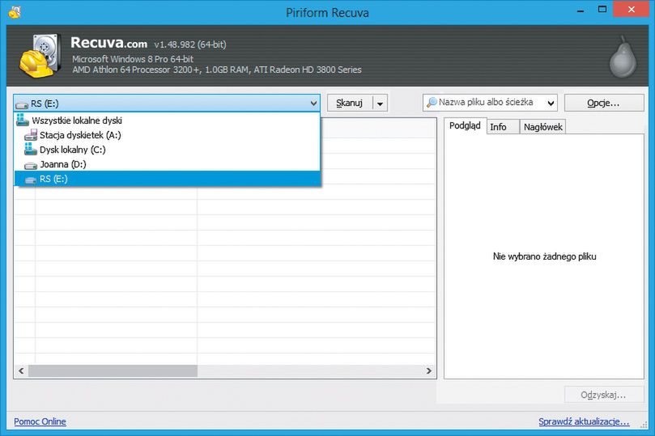Viewport: 655px width, 436px height.
Task: Click the Odzyskaj... recover button
Action: (604, 395)
